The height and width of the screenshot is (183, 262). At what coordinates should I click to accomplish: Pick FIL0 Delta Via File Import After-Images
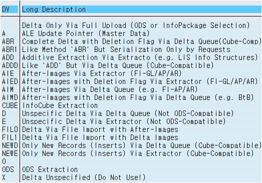(x=131, y=129)
